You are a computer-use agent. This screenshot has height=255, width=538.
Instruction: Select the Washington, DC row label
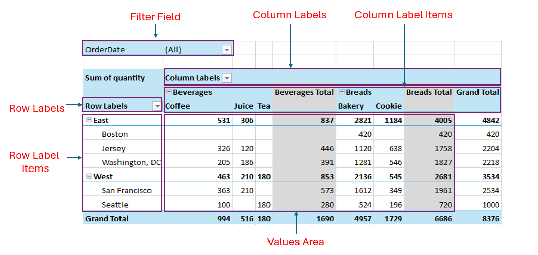click(131, 163)
